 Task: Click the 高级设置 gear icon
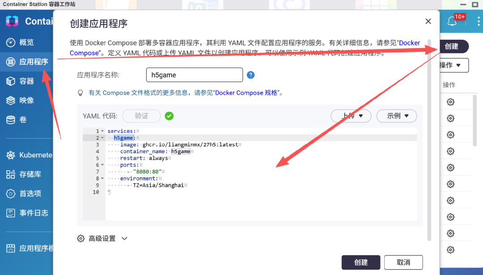[x=80, y=238]
